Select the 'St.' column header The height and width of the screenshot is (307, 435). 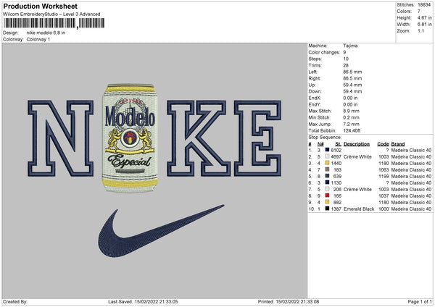pyautogui.click(x=338, y=144)
